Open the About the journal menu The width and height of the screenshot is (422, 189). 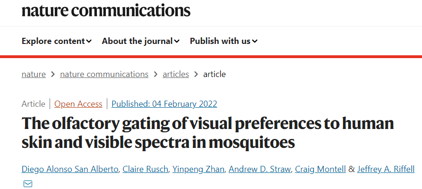click(137, 41)
